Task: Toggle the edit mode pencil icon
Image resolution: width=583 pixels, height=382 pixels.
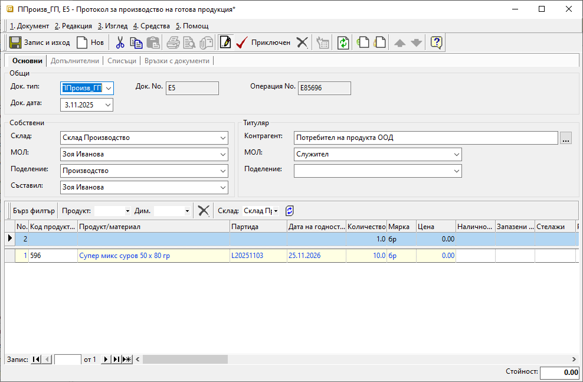Action: tap(225, 43)
